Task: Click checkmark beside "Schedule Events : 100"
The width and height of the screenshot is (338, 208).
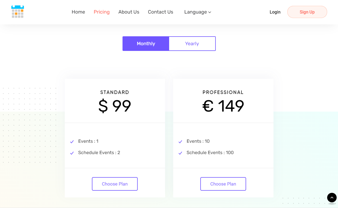Action: pyautogui.click(x=180, y=153)
